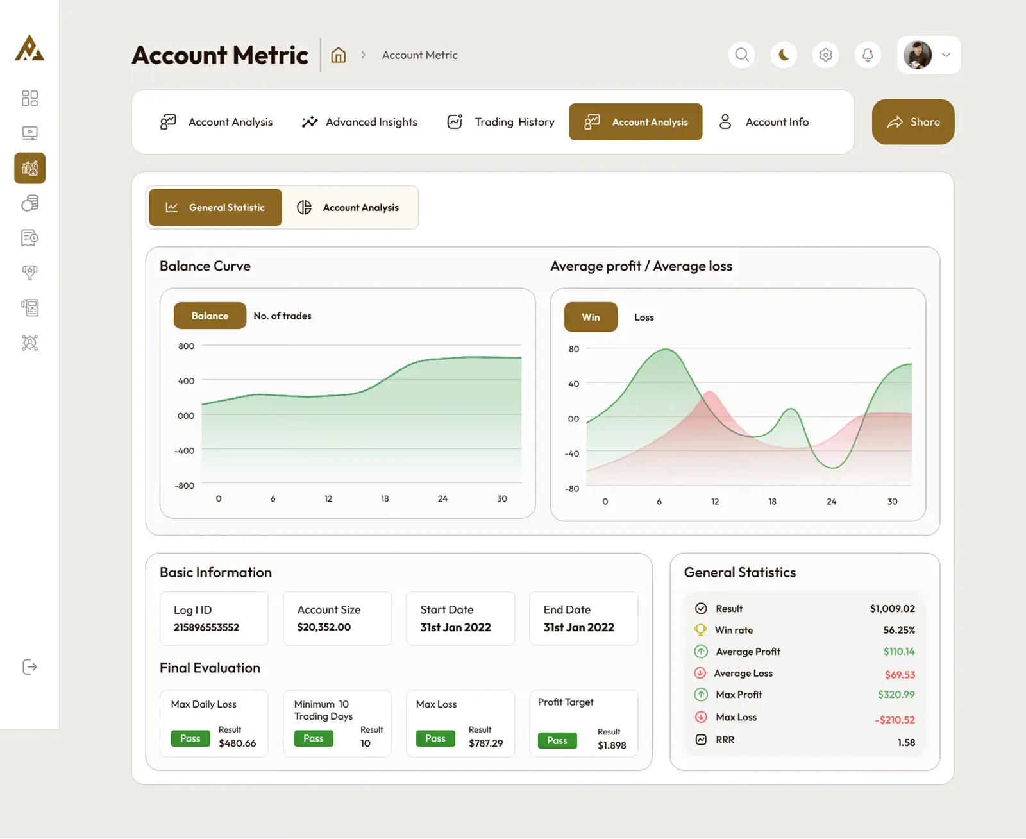Expand the profile dropdown chevron

coord(946,55)
